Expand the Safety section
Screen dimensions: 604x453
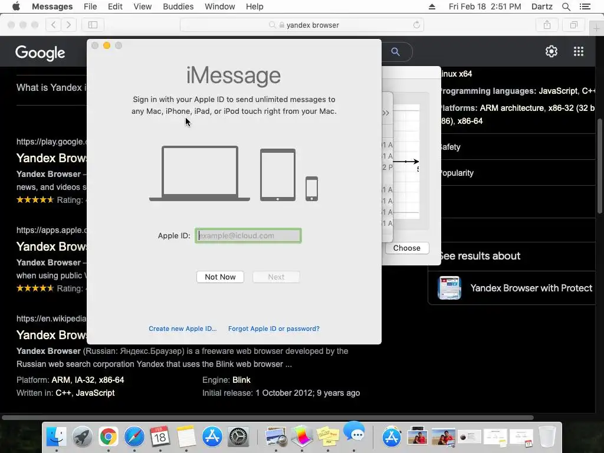coord(518,147)
